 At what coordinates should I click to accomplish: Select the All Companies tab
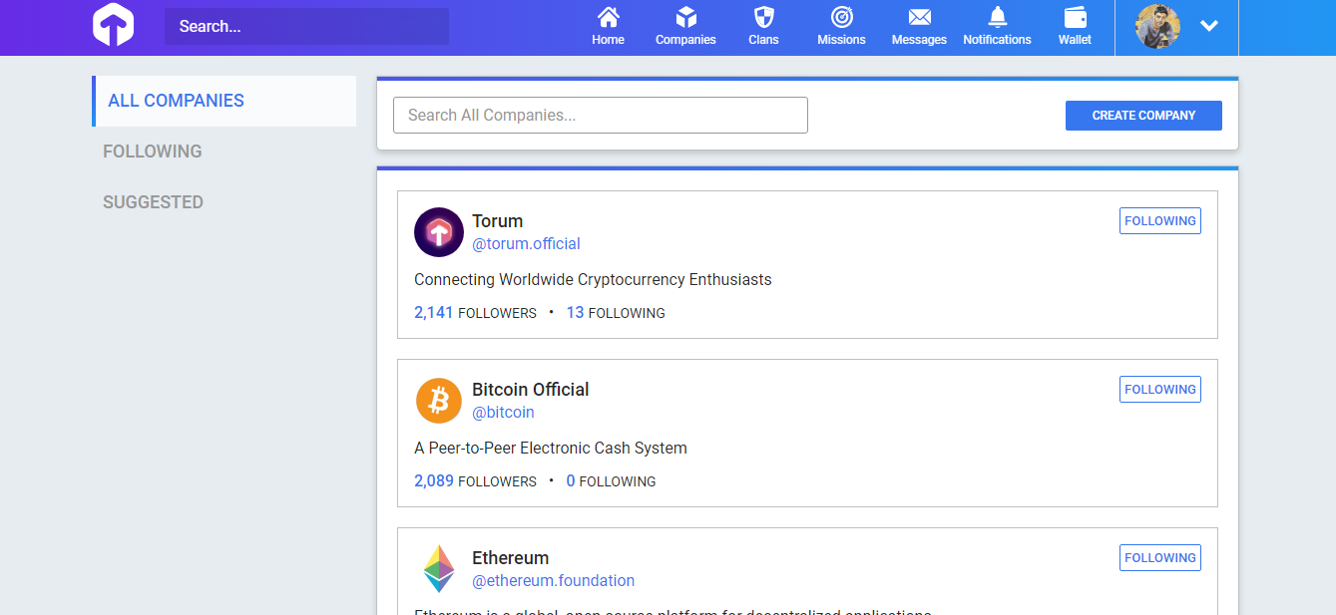(x=224, y=101)
